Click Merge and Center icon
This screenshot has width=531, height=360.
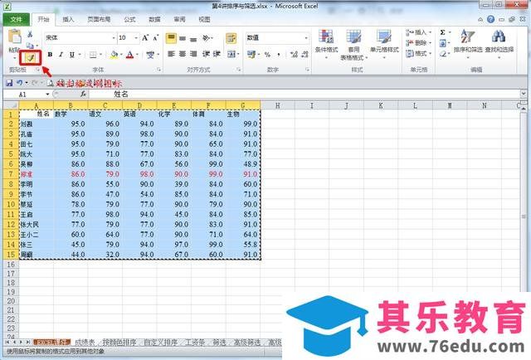[x=231, y=54]
